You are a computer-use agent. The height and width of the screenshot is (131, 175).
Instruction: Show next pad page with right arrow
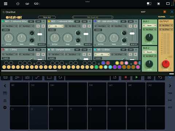click(x=170, y=86)
